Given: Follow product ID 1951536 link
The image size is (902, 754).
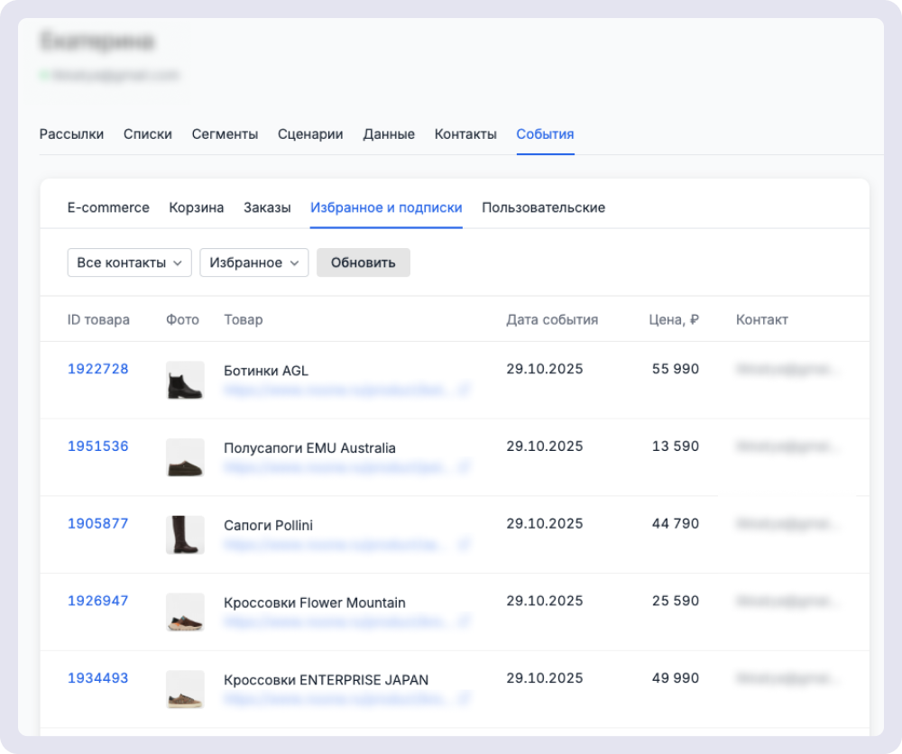Looking at the screenshot, I should click(98, 446).
